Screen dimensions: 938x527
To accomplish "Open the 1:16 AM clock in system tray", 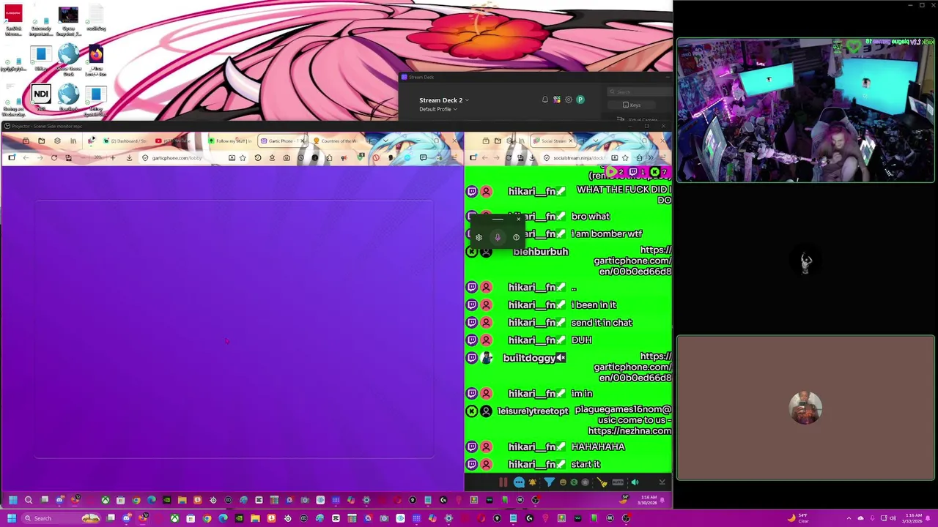I will coord(914,518).
